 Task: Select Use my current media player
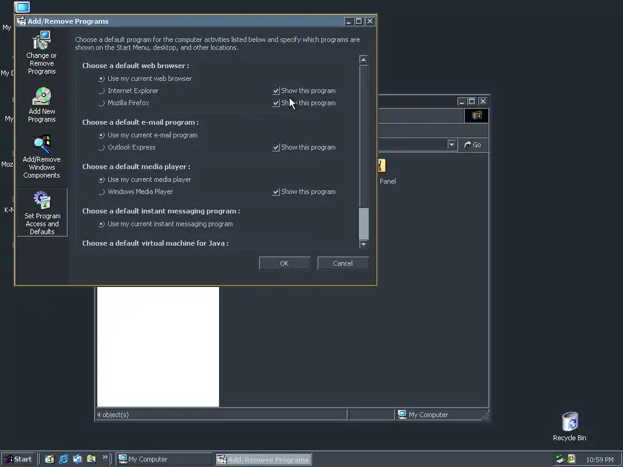[145, 180]
